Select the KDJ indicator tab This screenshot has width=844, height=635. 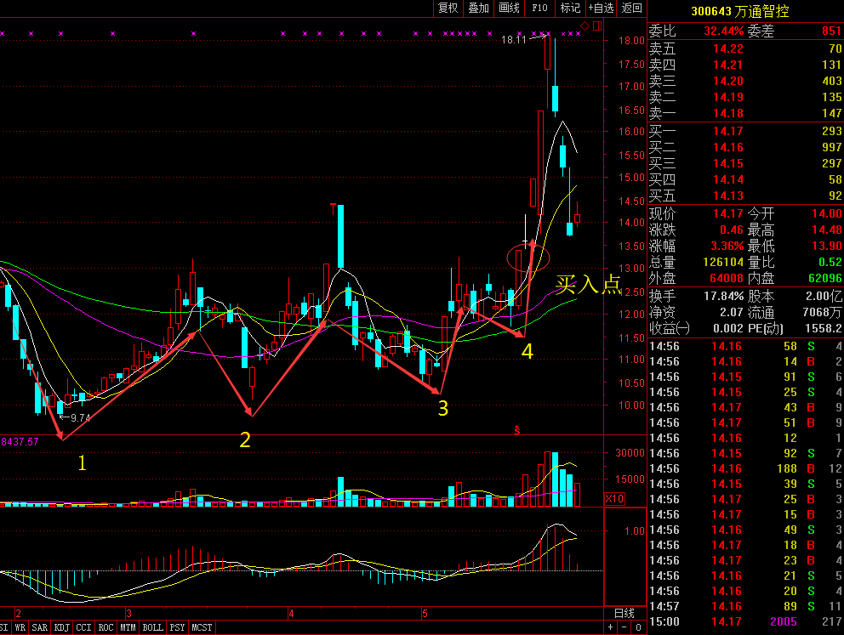[x=61, y=627]
